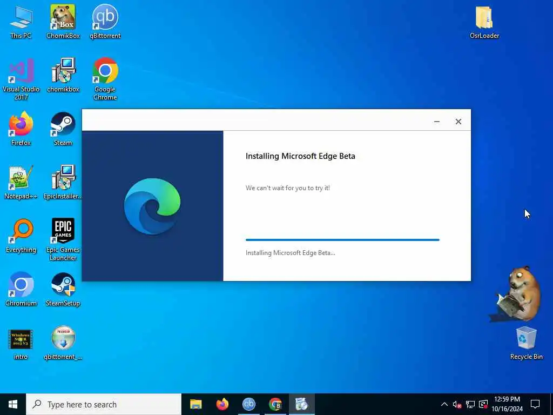Click the muted volume tray icon

(x=457, y=404)
